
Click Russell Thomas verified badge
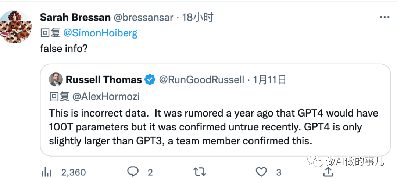point(150,80)
